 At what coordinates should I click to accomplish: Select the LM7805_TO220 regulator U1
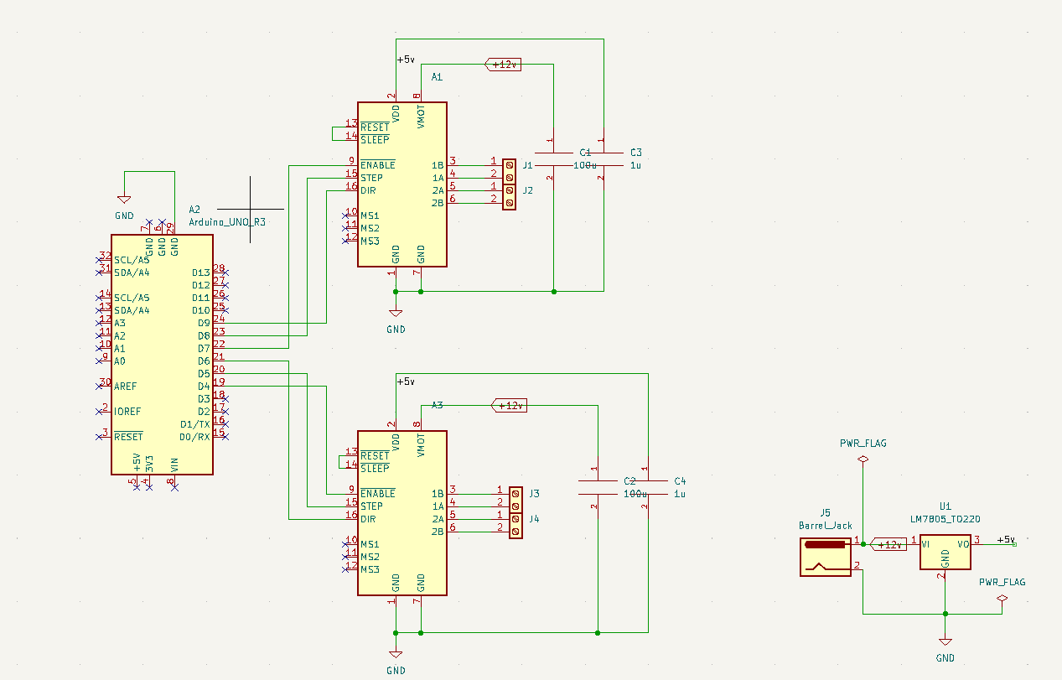tap(945, 552)
